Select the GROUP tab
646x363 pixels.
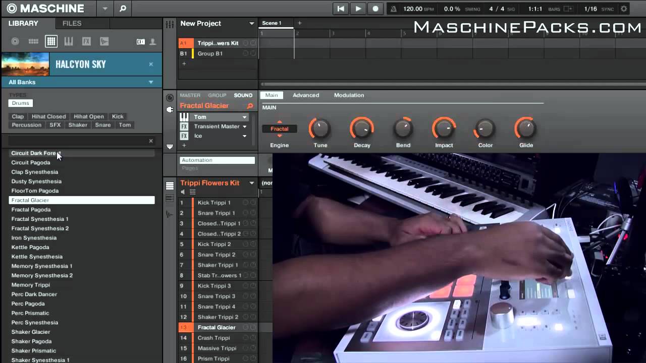217,95
